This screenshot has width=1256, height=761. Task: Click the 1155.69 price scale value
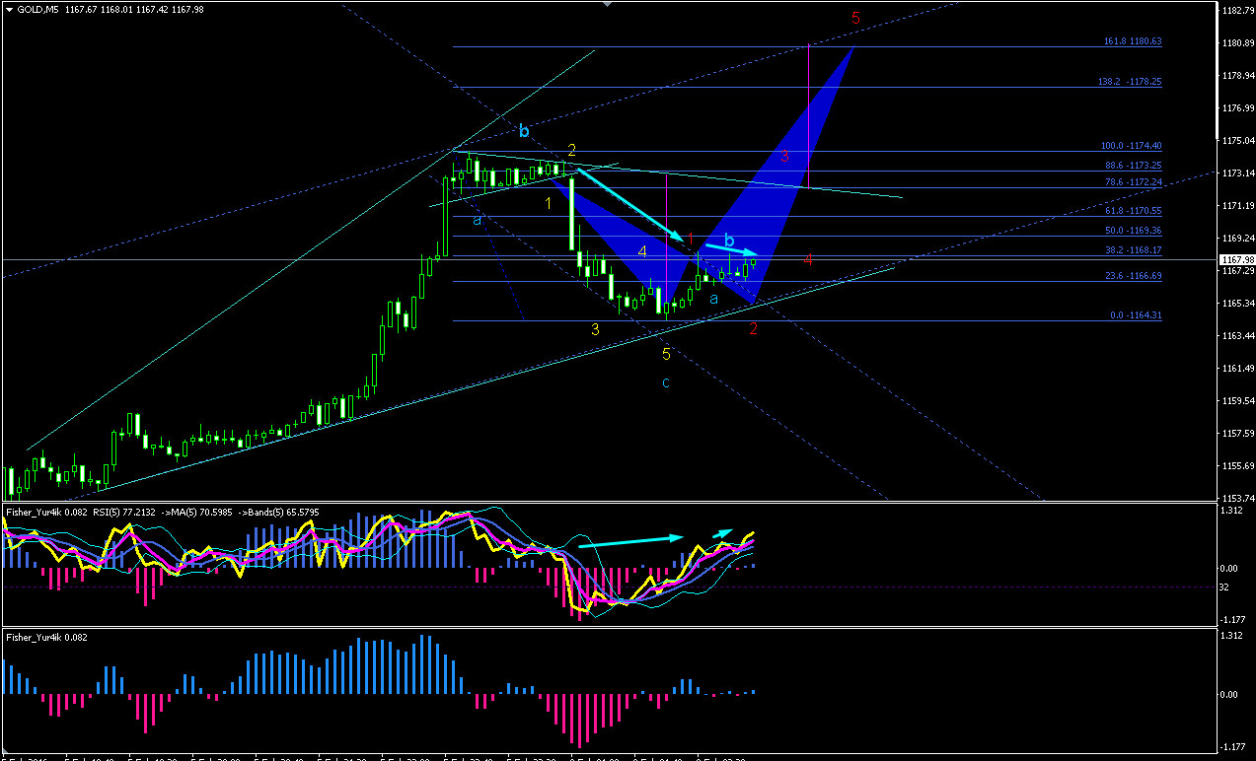(x=1237, y=466)
